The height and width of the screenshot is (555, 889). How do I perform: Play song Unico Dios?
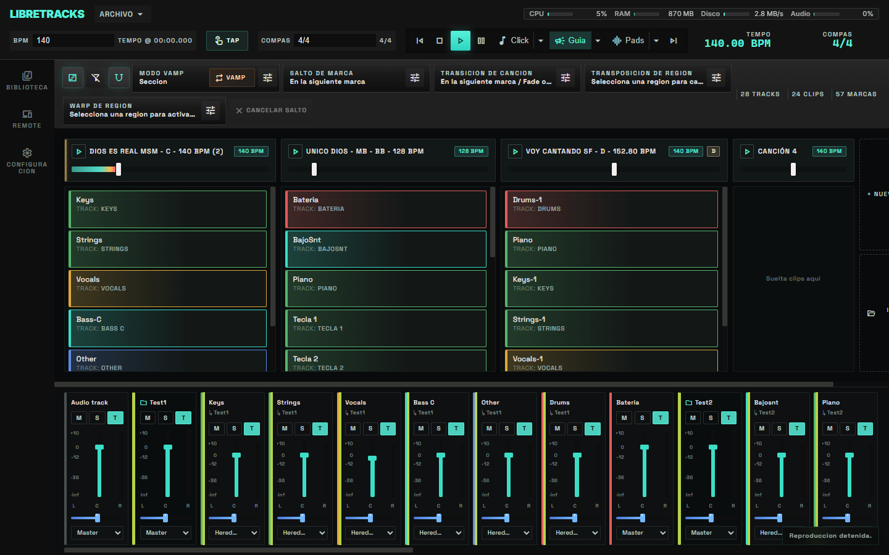[295, 151]
